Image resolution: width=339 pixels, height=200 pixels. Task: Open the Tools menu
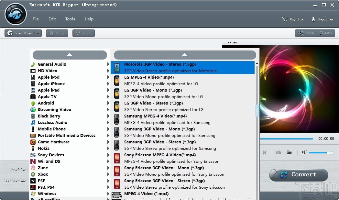click(70, 19)
